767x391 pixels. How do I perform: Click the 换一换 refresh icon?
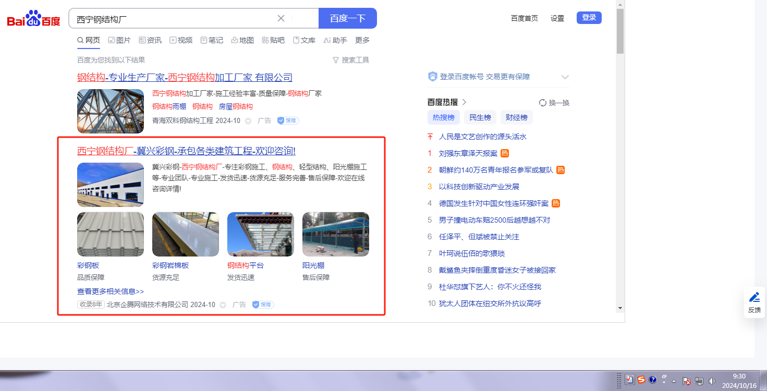[543, 103]
